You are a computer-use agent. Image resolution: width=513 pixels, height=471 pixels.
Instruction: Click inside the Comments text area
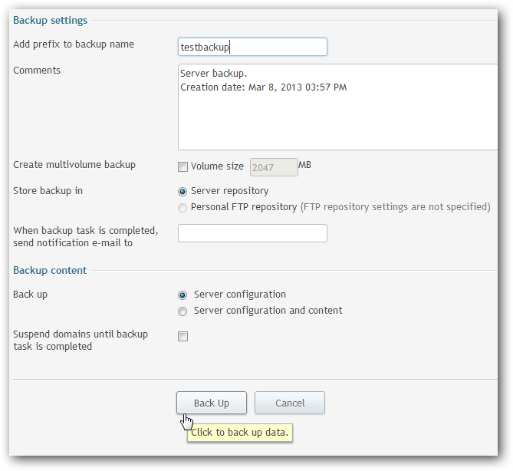coord(337,107)
